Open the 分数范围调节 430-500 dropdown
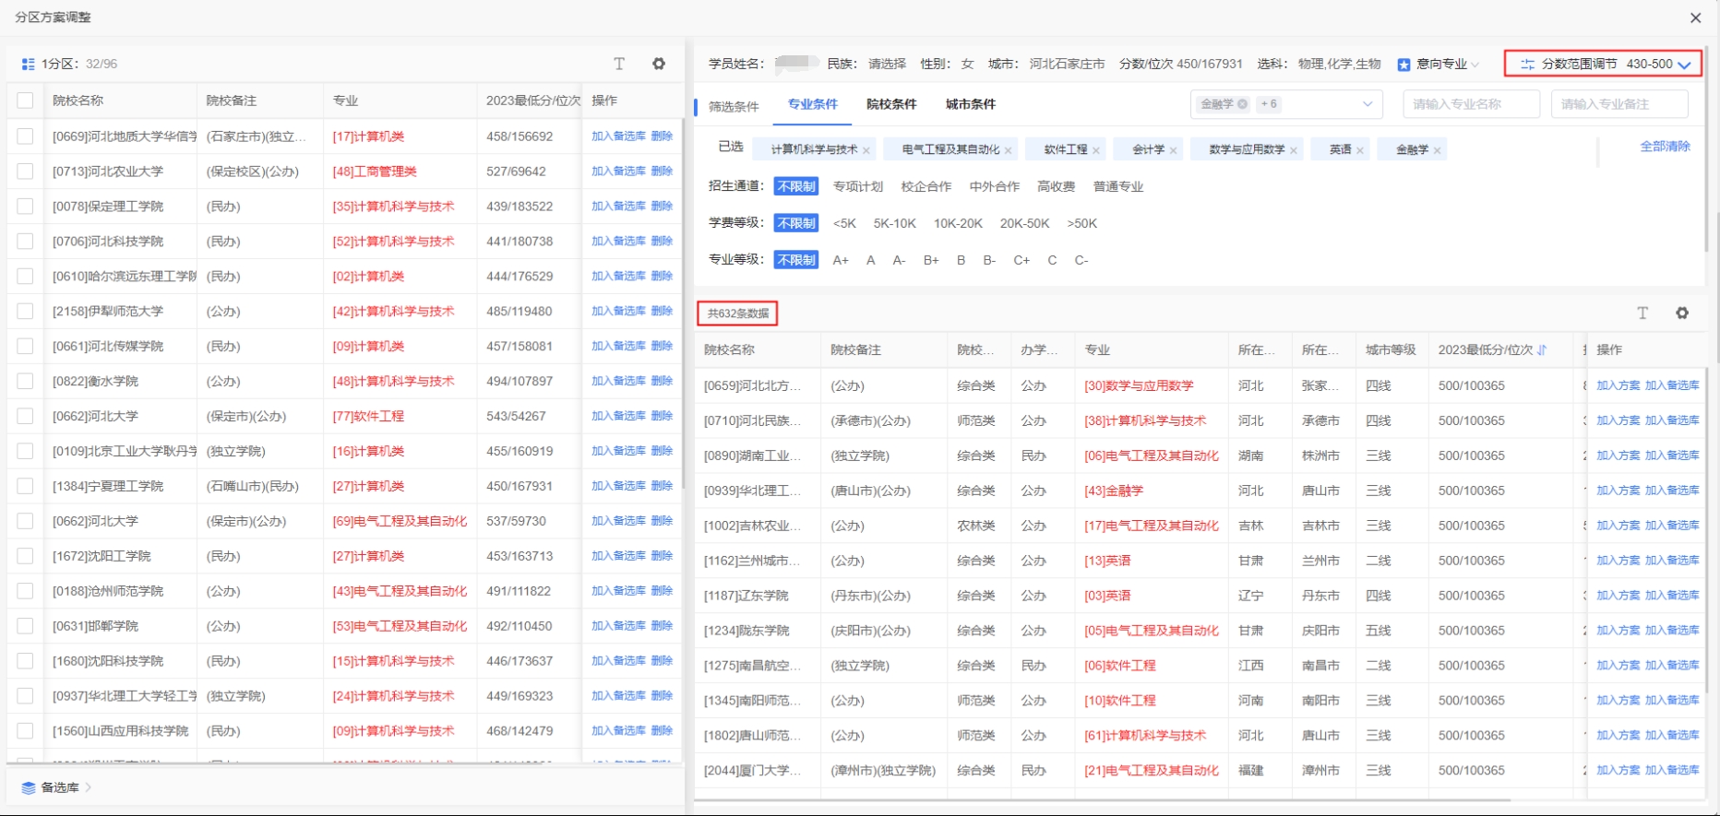Image resolution: width=1720 pixels, height=816 pixels. [1603, 64]
